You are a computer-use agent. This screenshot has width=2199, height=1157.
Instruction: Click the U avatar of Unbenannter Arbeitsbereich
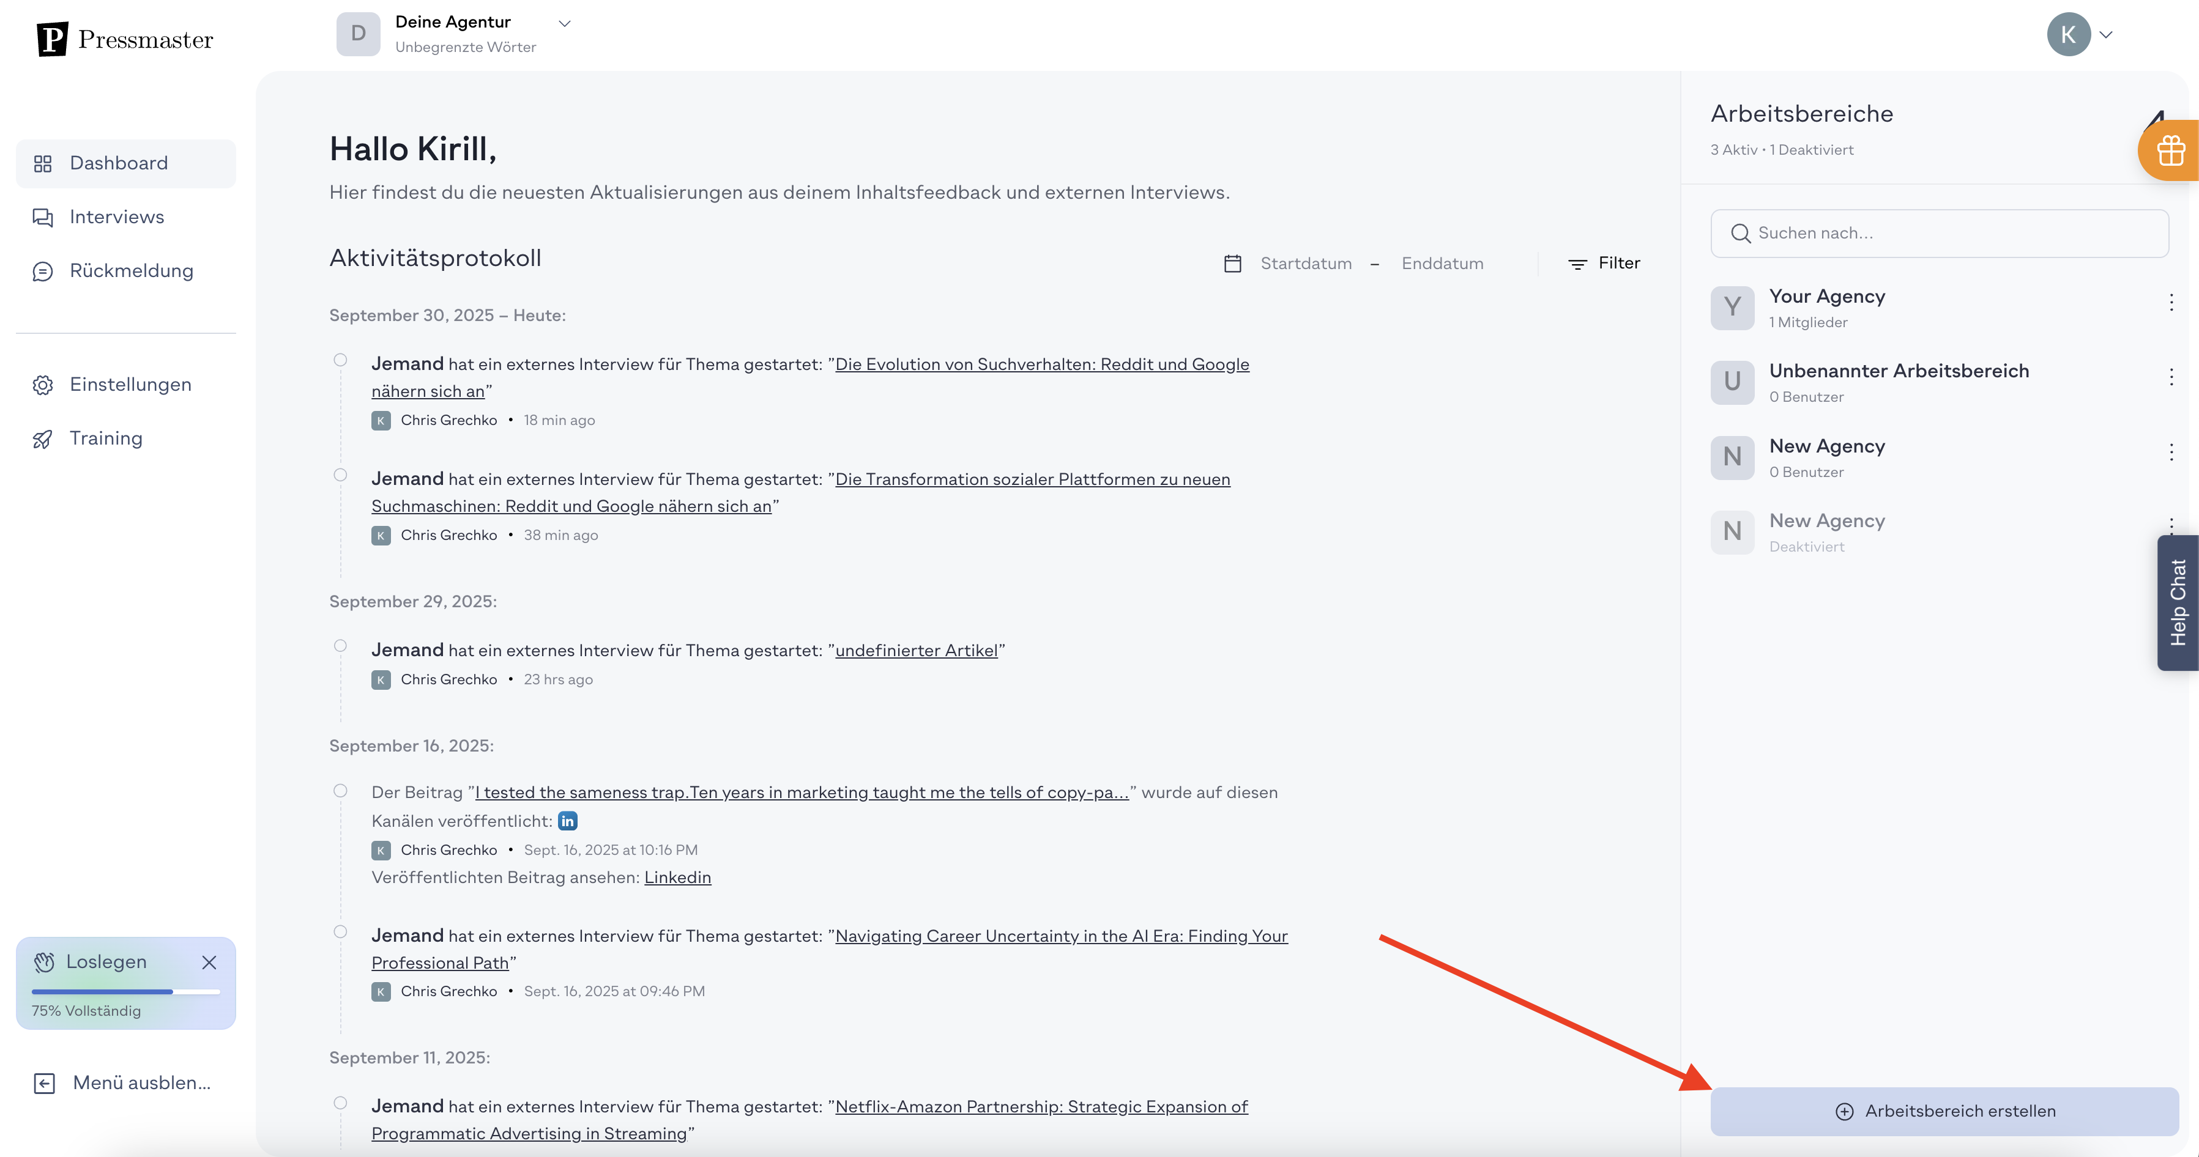tap(1732, 382)
